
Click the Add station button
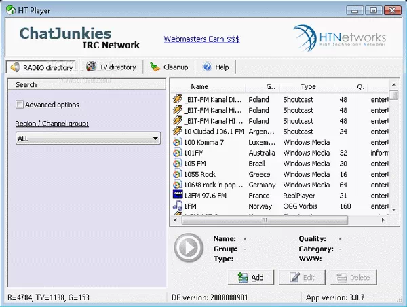pyautogui.click(x=250, y=277)
